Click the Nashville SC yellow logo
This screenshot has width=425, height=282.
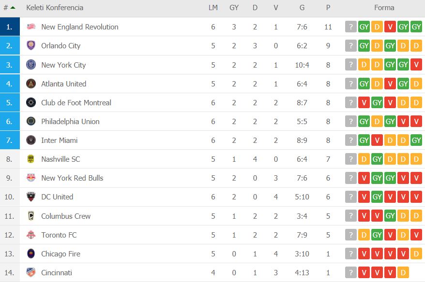coord(31,159)
